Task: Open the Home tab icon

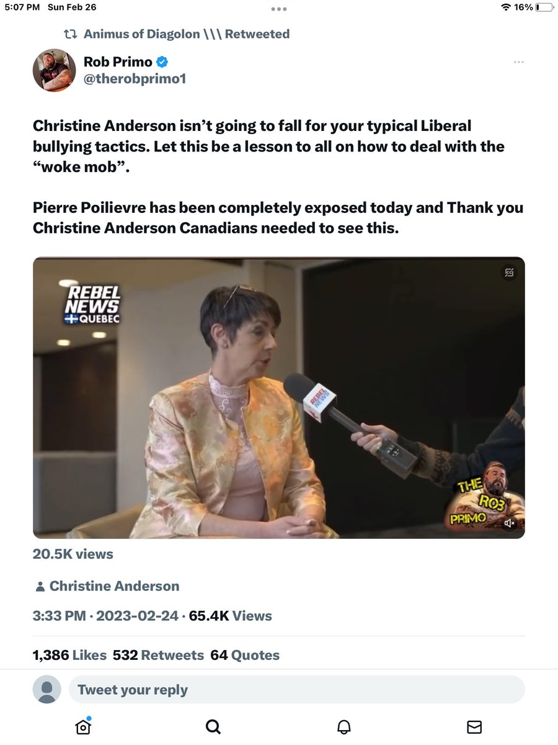Action: pyautogui.click(x=83, y=726)
